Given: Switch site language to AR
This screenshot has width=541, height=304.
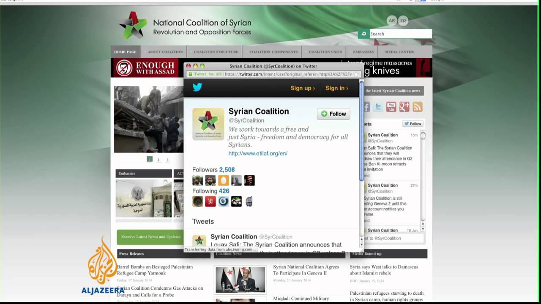Looking at the screenshot, I should pos(392,20).
